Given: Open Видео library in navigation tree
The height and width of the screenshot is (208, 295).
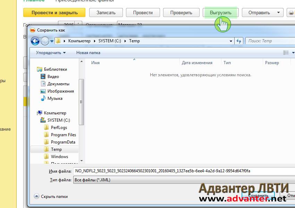Looking at the screenshot, I should 53,77.
